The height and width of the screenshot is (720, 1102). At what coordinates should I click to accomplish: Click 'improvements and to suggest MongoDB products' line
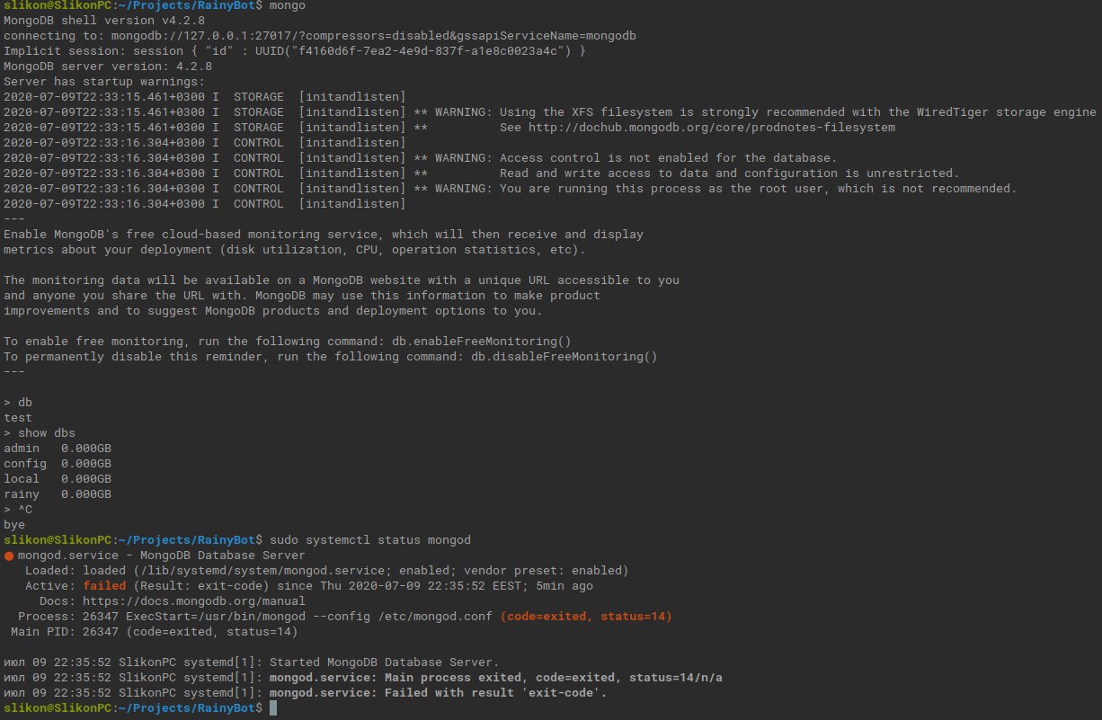click(x=273, y=311)
